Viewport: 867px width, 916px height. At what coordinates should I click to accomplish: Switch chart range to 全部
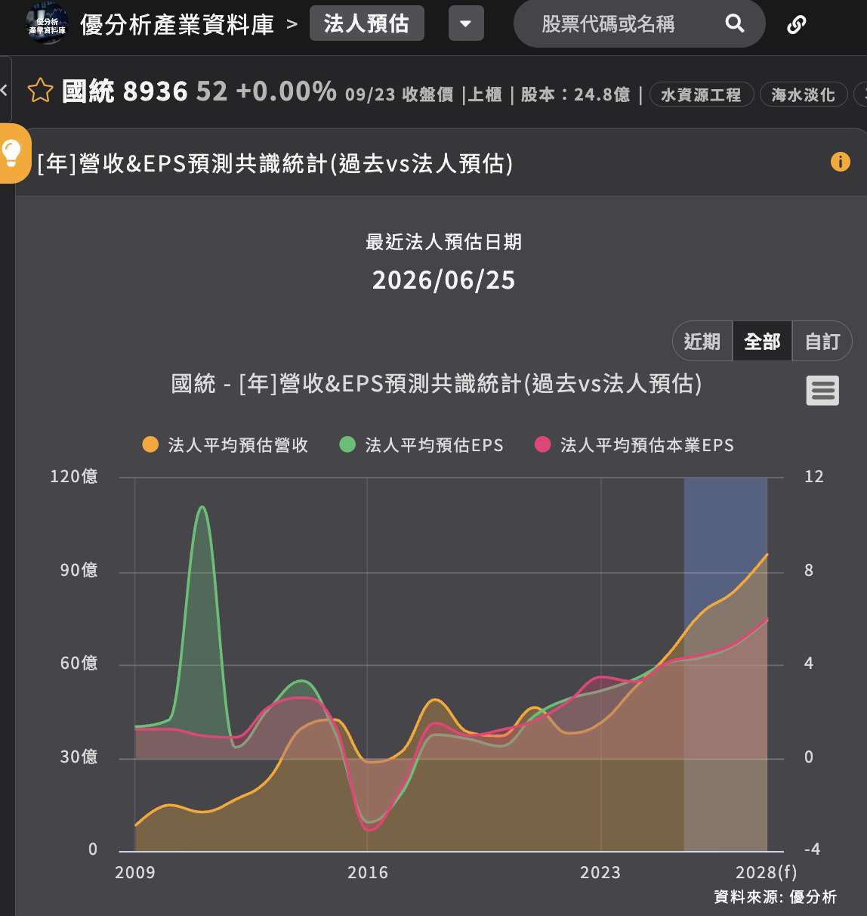[762, 342]
